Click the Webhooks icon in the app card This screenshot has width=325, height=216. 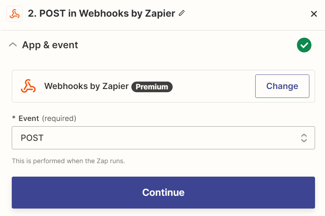click(x=28, y=86)
